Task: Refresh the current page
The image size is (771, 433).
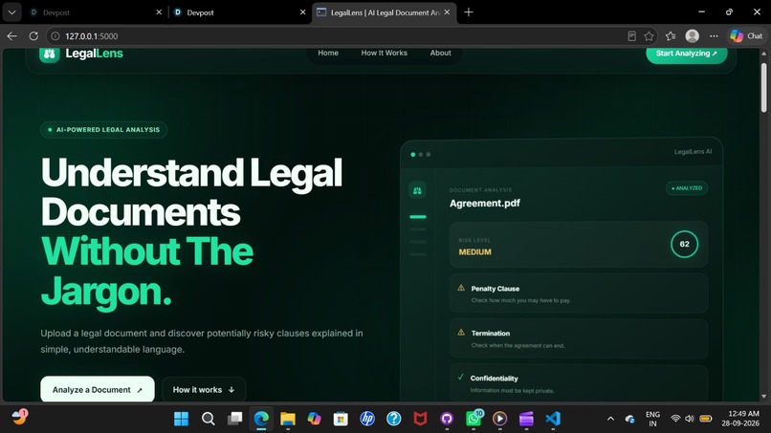Action: click(33, 36)
